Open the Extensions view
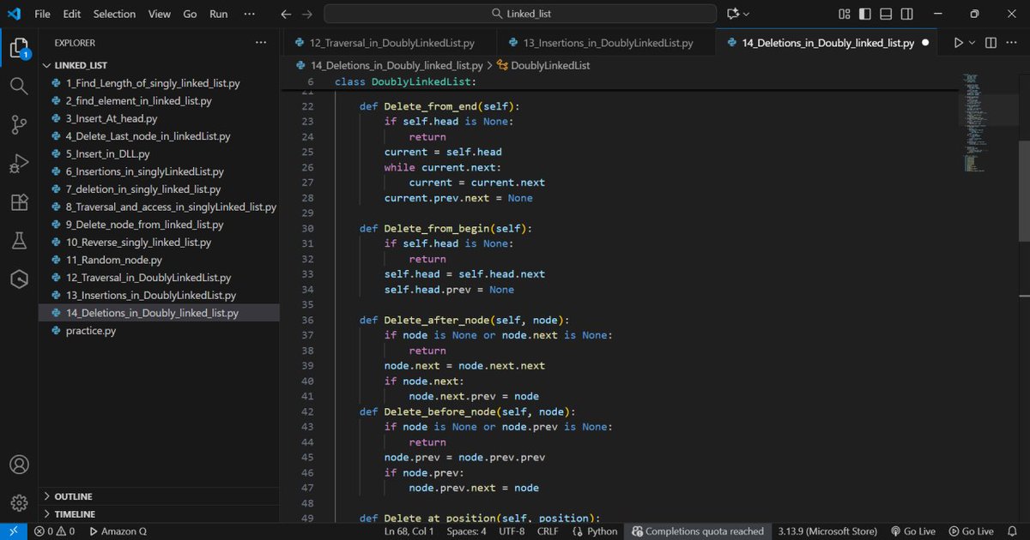The height and width of the screenshot is (540, 1030). pos(19,202)
